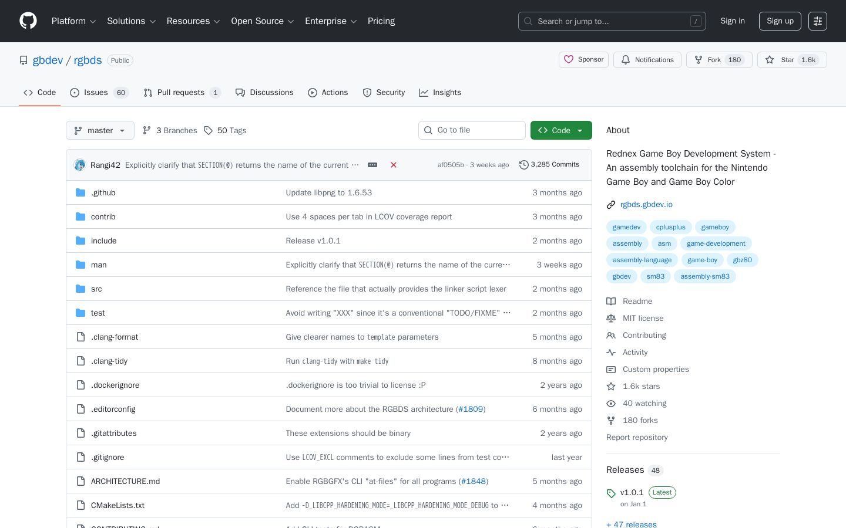846x528 pixels.
Task: Open ARCHITECTURE.md file
Action: (x=125, y=481)
